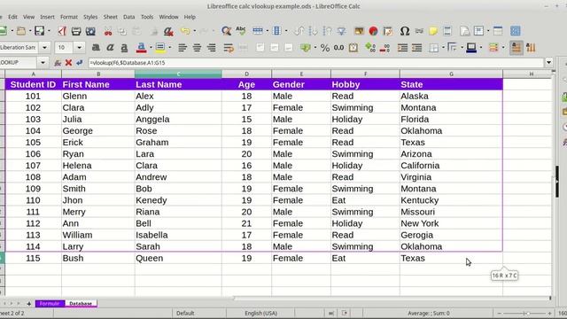
Task: Click the Increase Indent icon
Action: click(402, 48)
